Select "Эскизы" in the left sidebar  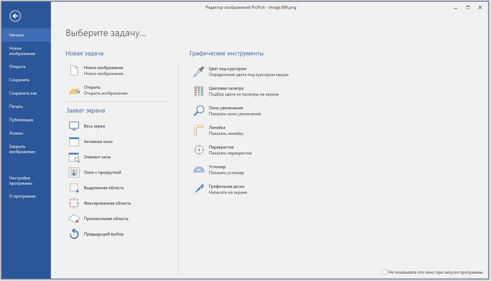click(x=16, y=133)
